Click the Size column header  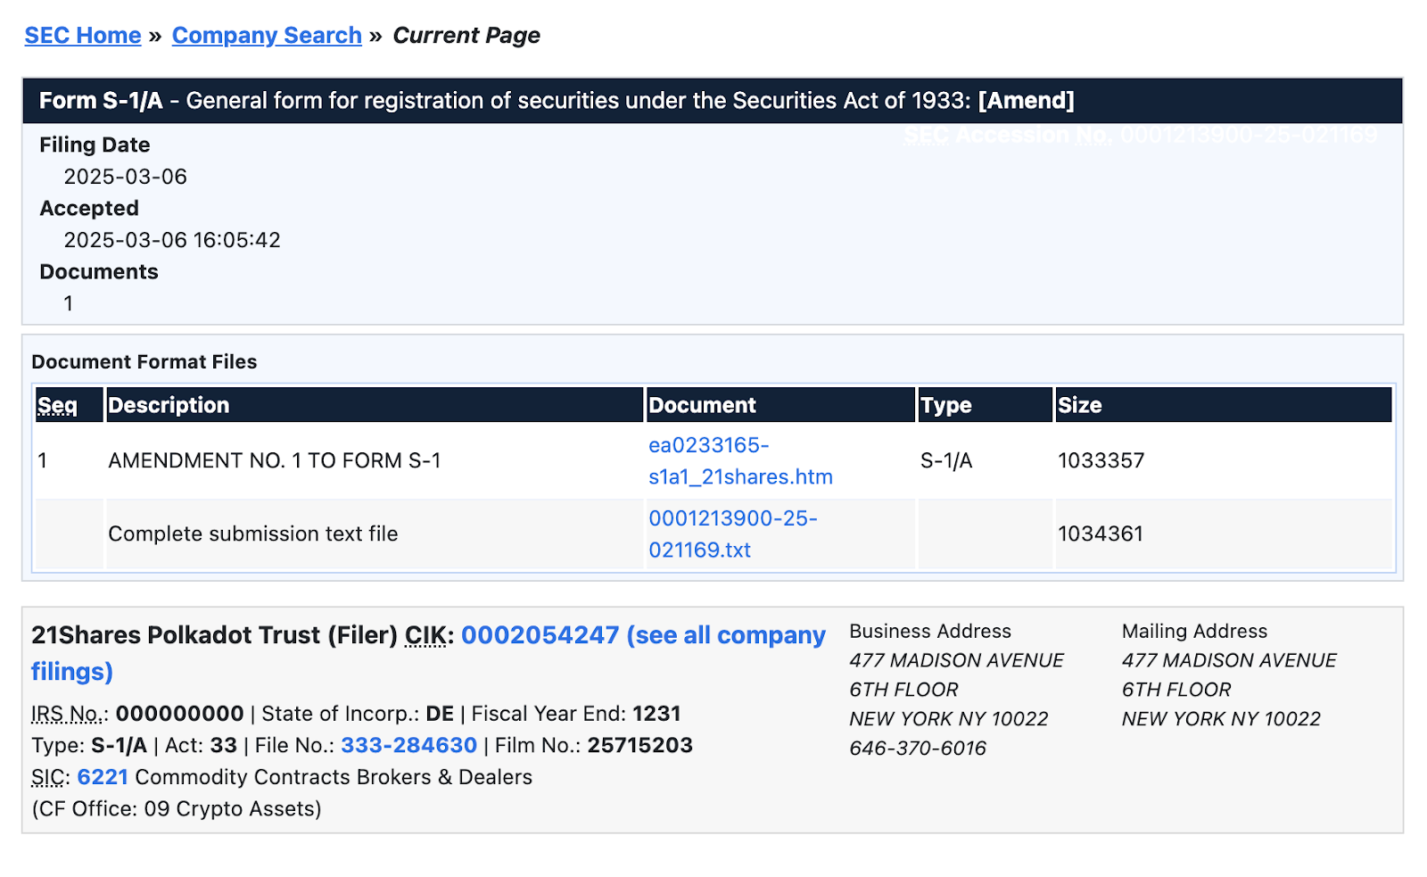click(x=1079, y=405)
